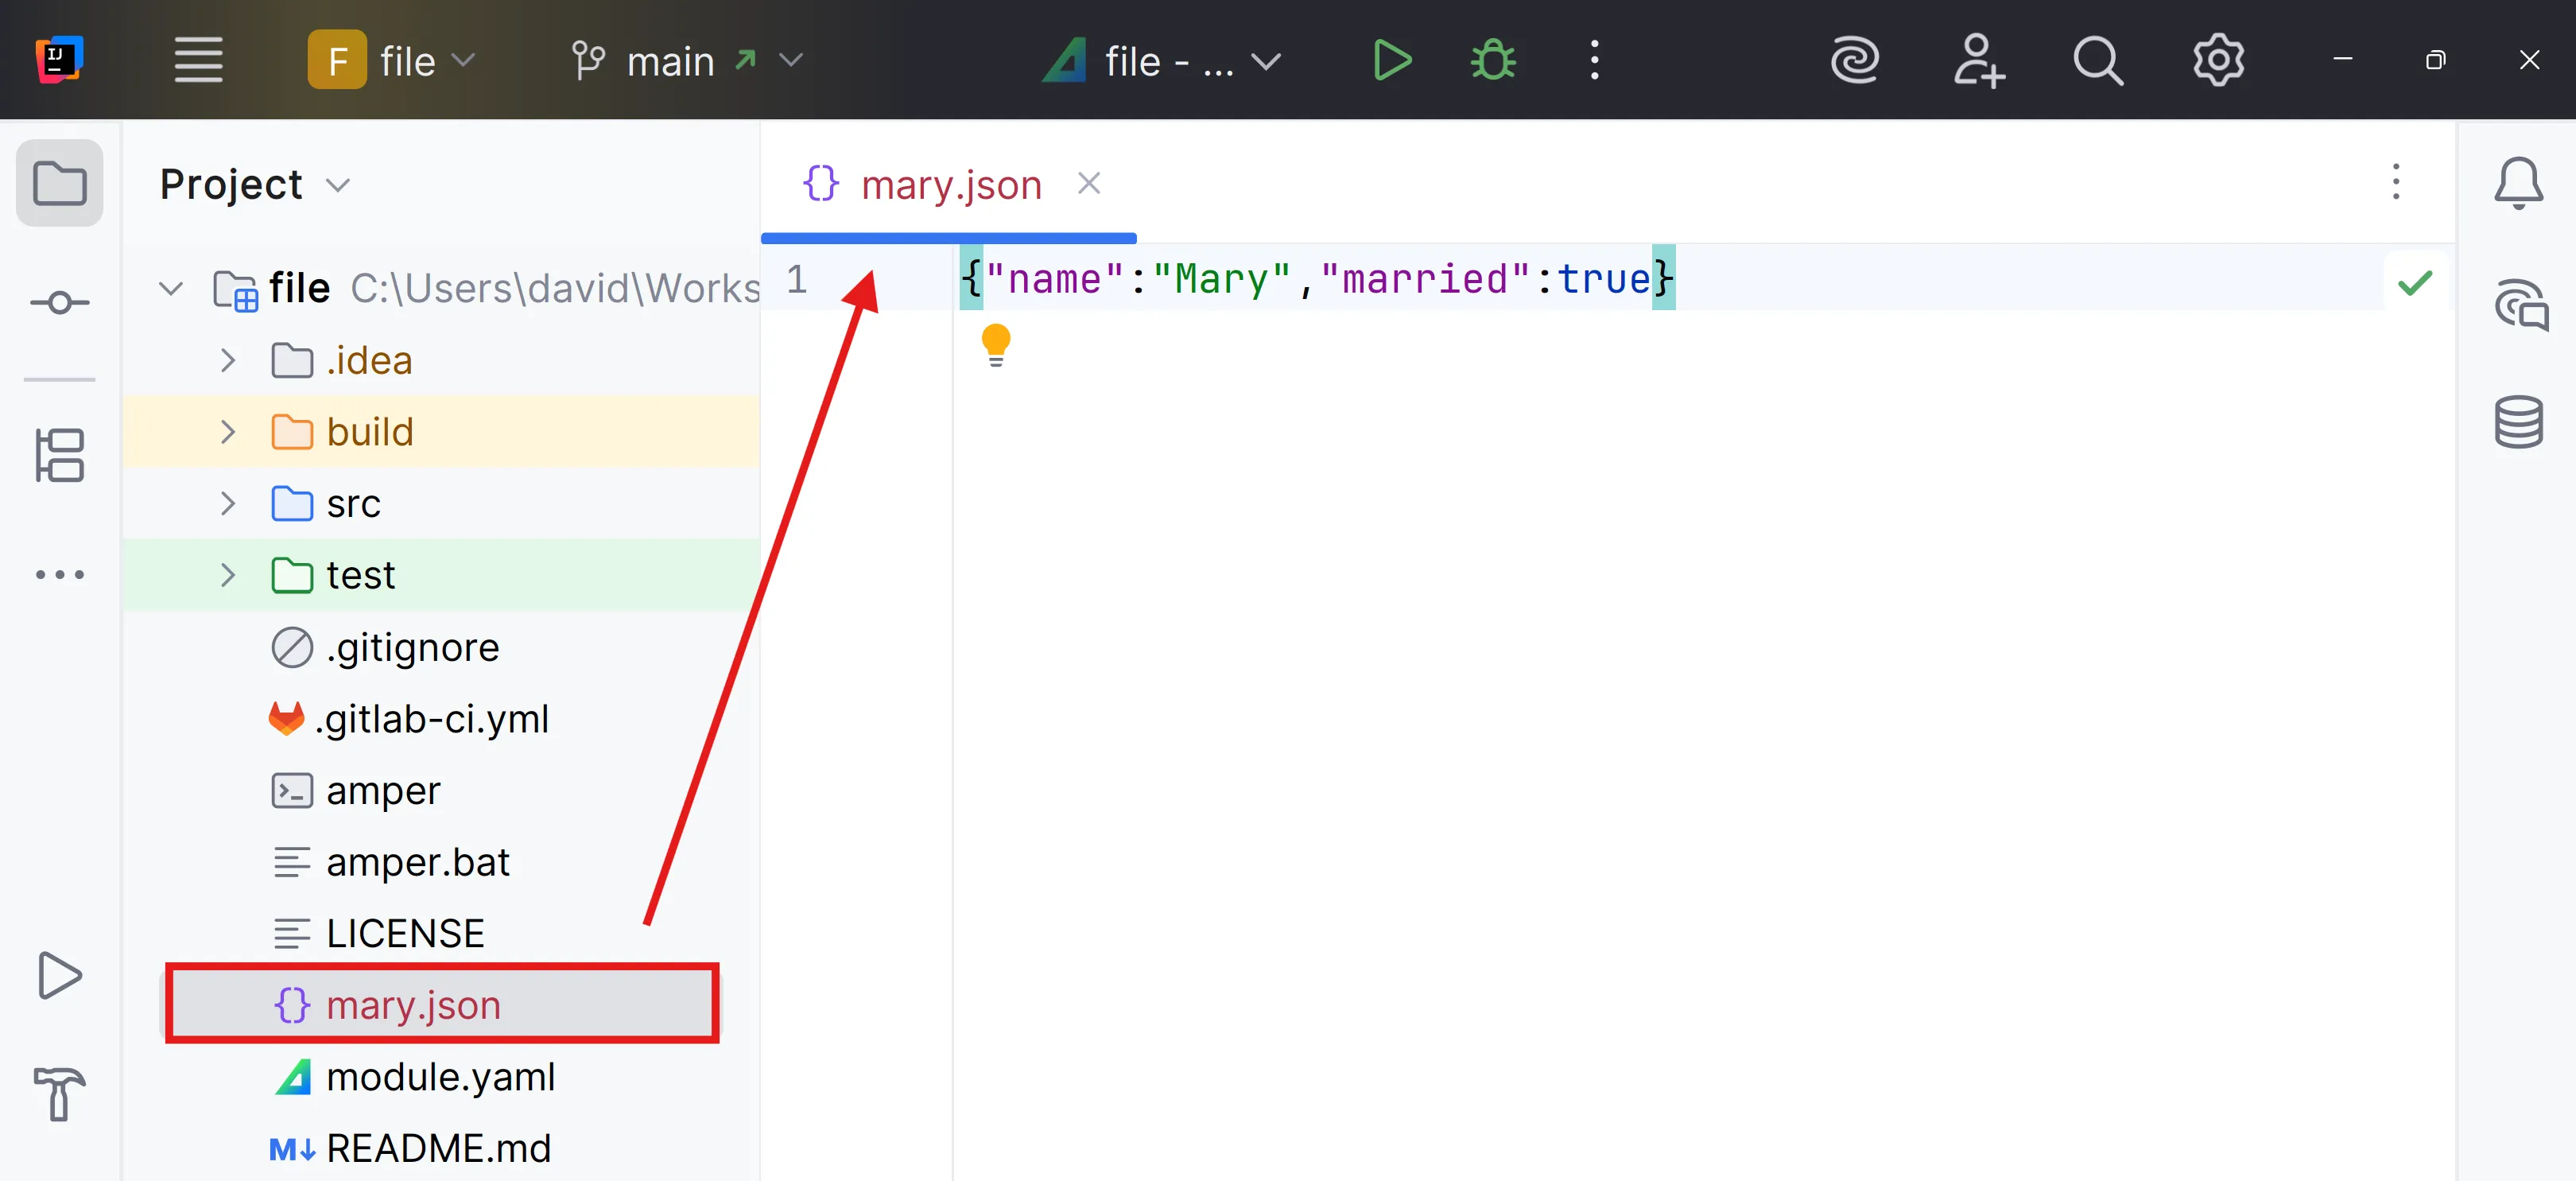Open the main hamburger menu
The width and height of the screenshot is (2576, 1181).
point(198,61)
